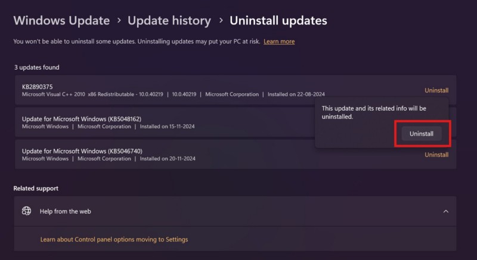Select the Update for Microsoft Windows (KB5046740) entry
The width and height of the screenshot is (477, 260).
tap(82, 151)
